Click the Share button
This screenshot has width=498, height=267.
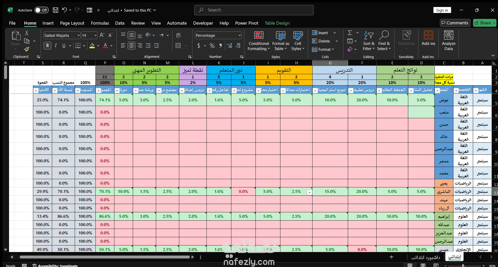coord(485,23)
